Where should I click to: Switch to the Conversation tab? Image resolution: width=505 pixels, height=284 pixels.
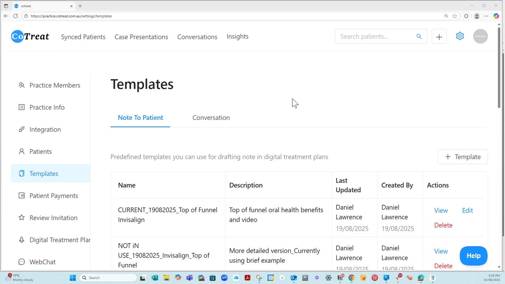click(211, 118)
